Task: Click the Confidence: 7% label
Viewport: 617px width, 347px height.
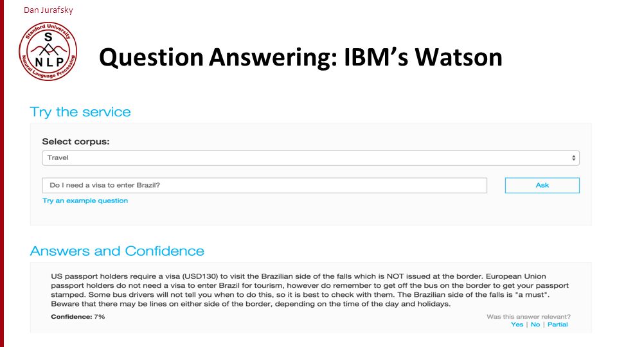Action: pyautogui.click(x=78, y=317)
